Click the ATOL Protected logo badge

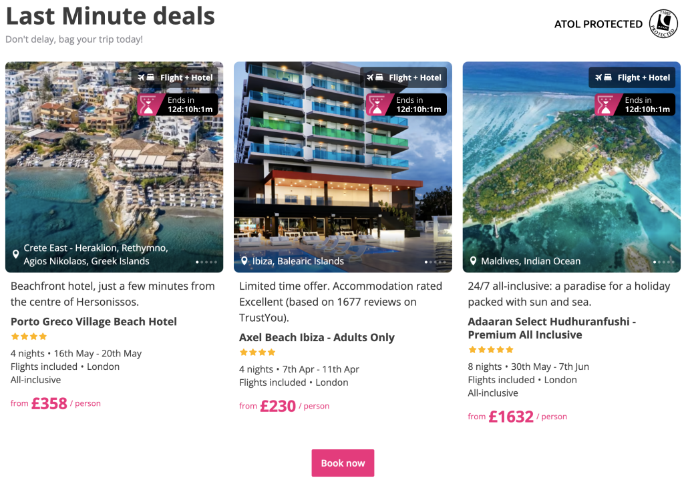tap(663, 24)
